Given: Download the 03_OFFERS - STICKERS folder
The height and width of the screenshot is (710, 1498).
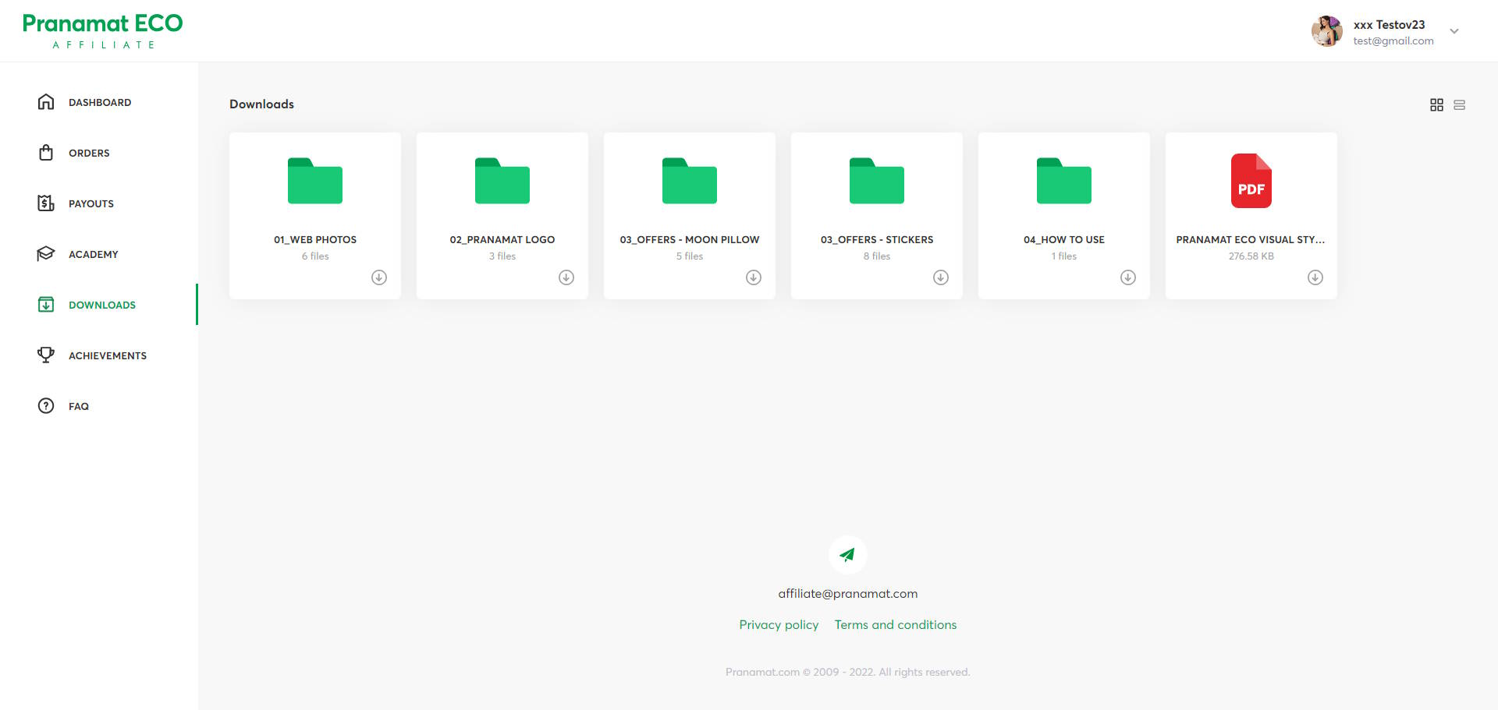Looking at the screenshot, I should tap(941, 277).
